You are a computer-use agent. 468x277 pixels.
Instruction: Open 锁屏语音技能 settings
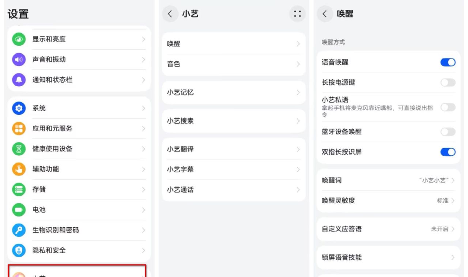pyautogui.click(x=388, y=257)
